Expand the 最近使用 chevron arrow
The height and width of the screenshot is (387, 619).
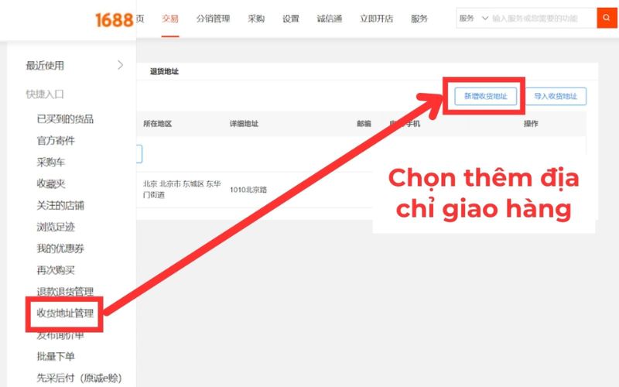click(121, 65)
